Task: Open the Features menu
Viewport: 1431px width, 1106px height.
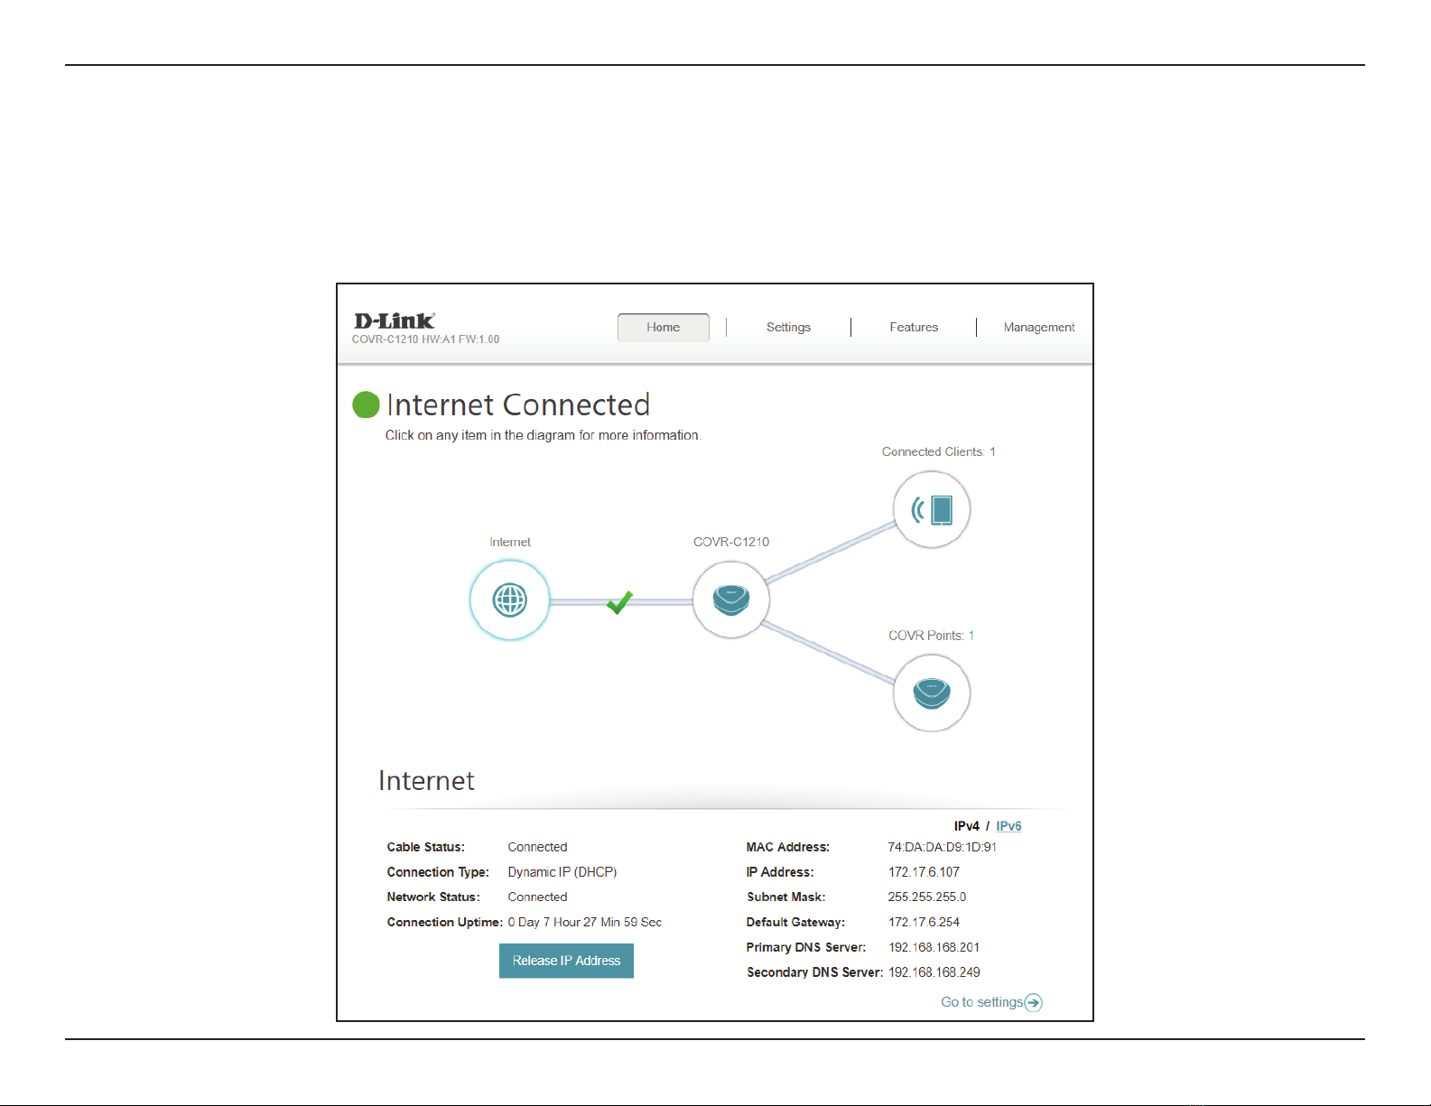Action: coord(914,327)
